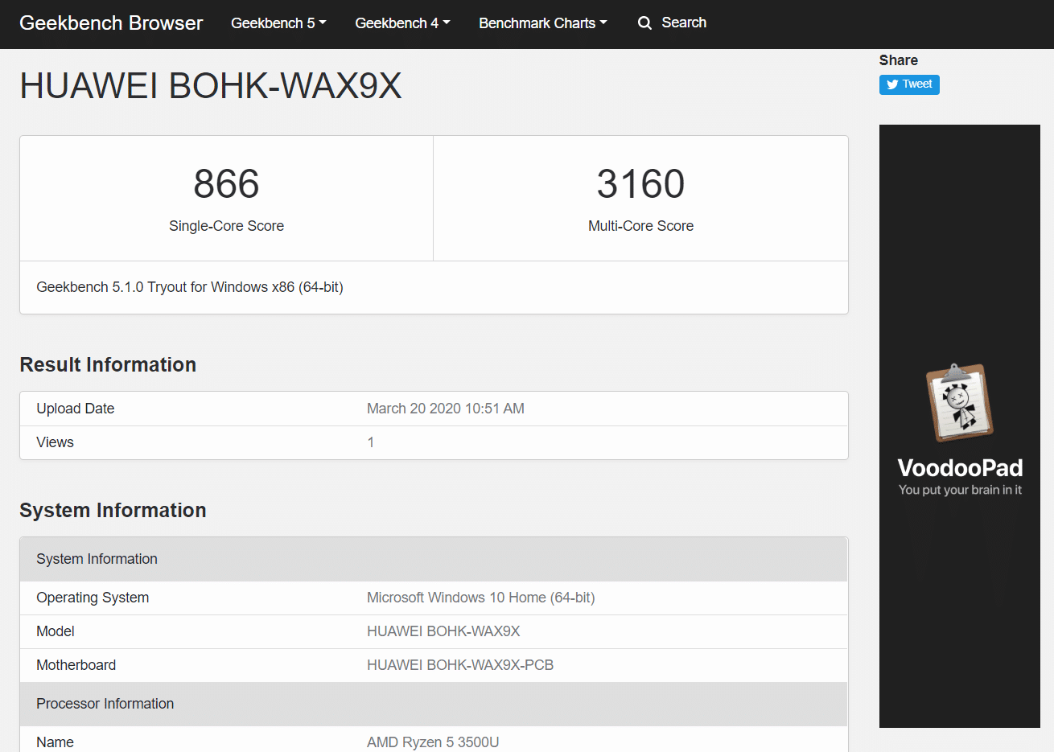Click the HUAWEI BOHK-WAX9X page heading
Screen dimensions: 1054x752
211,86
